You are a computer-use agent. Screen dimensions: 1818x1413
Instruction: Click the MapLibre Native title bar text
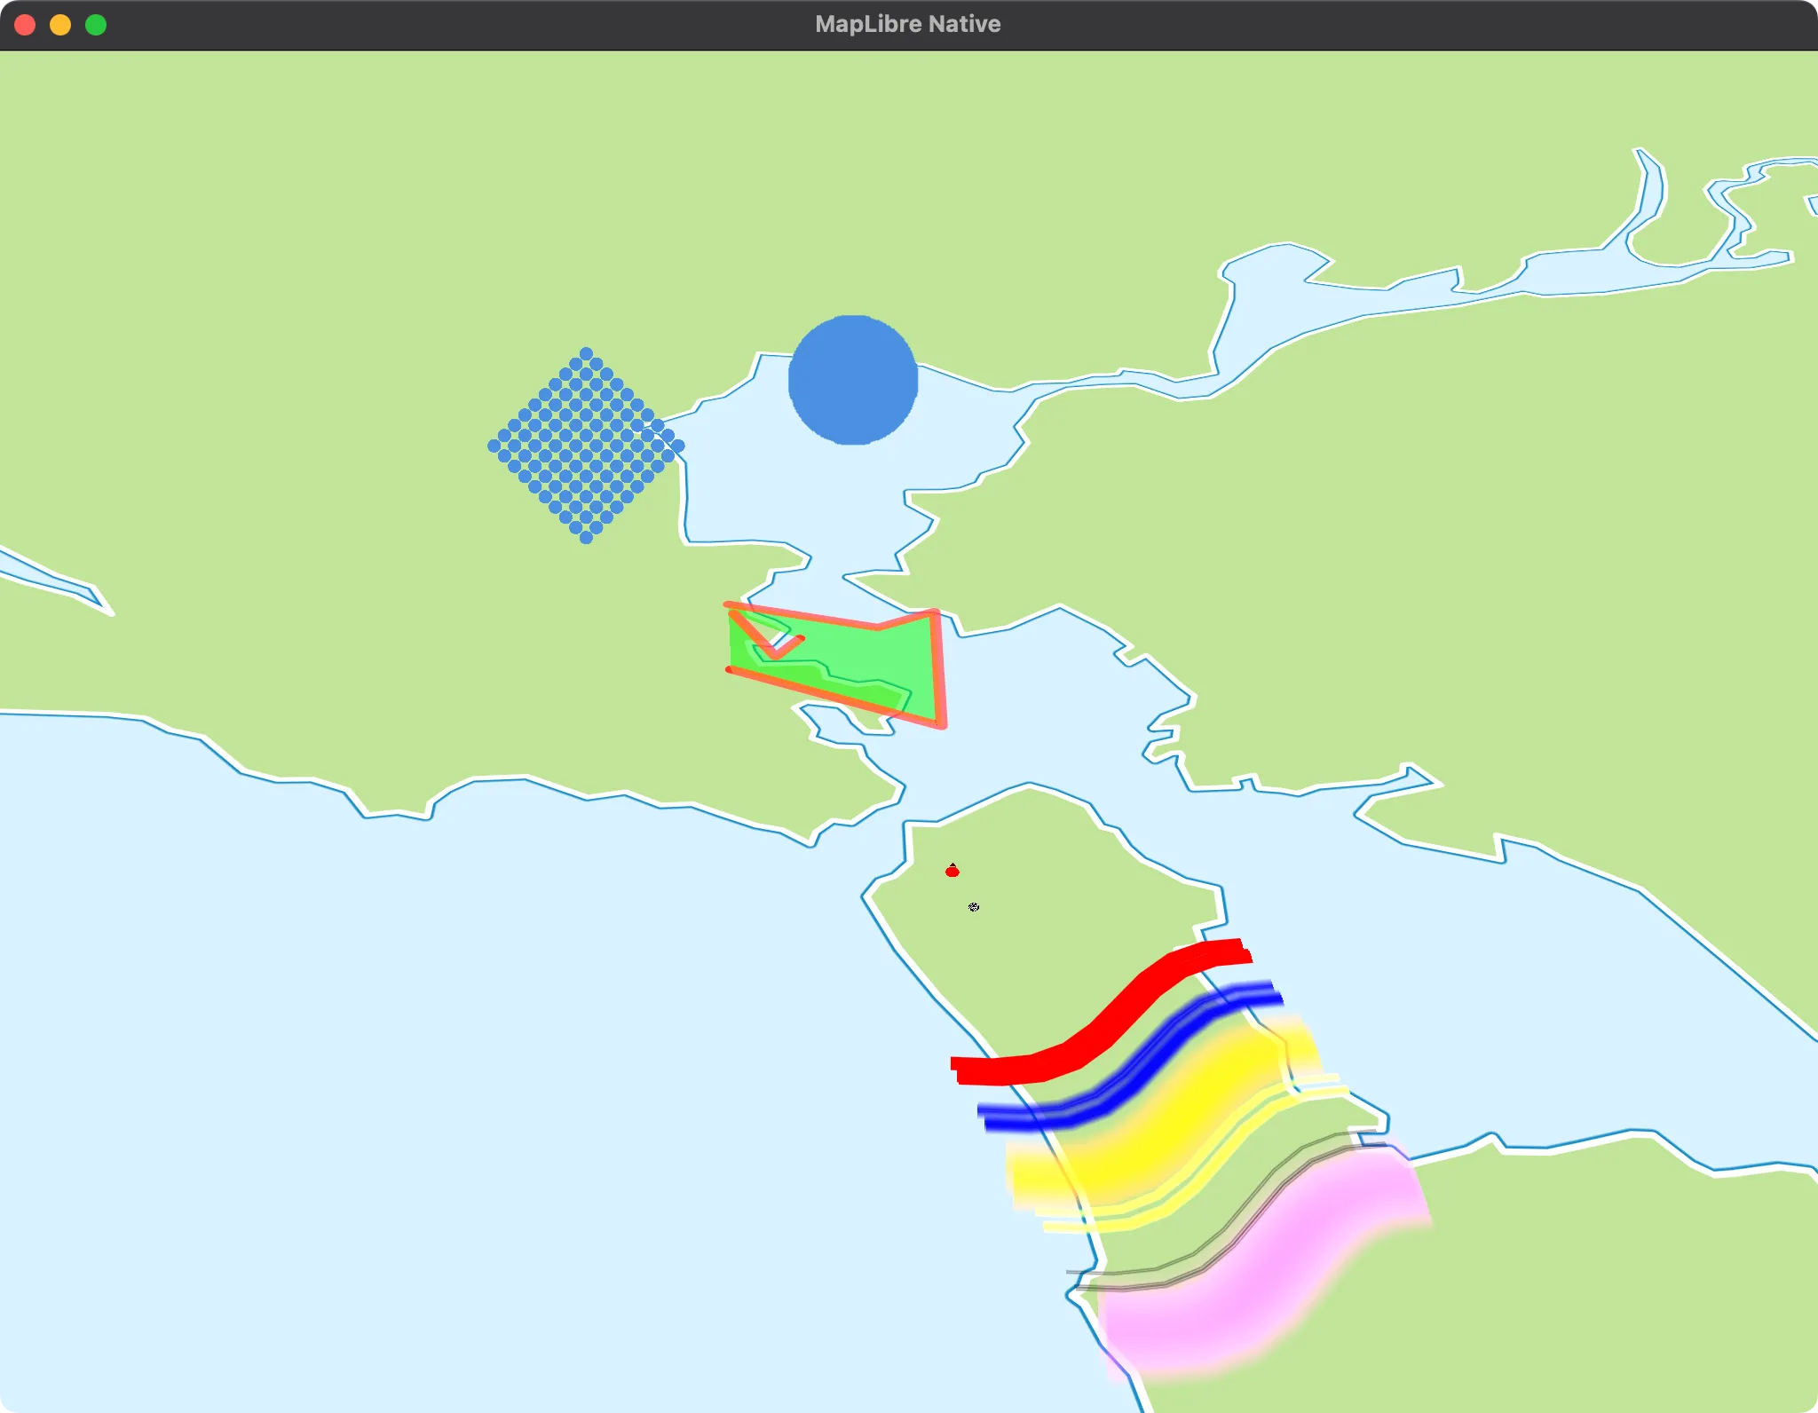[x=906, y=24]
